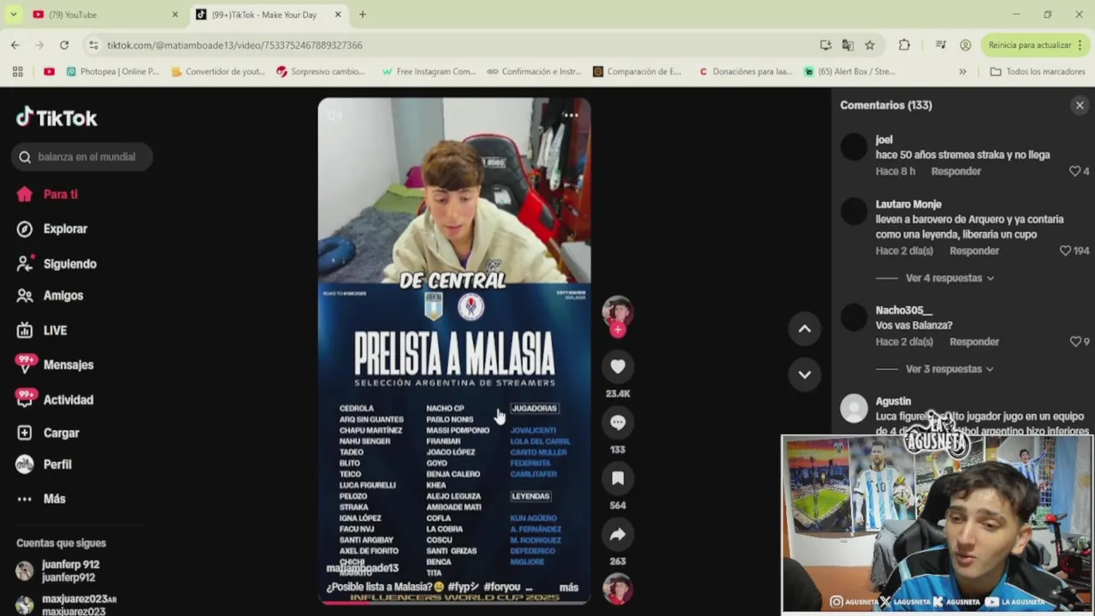
Task: Open the Google Translate icon in address bar
Action: click(848, 44)
